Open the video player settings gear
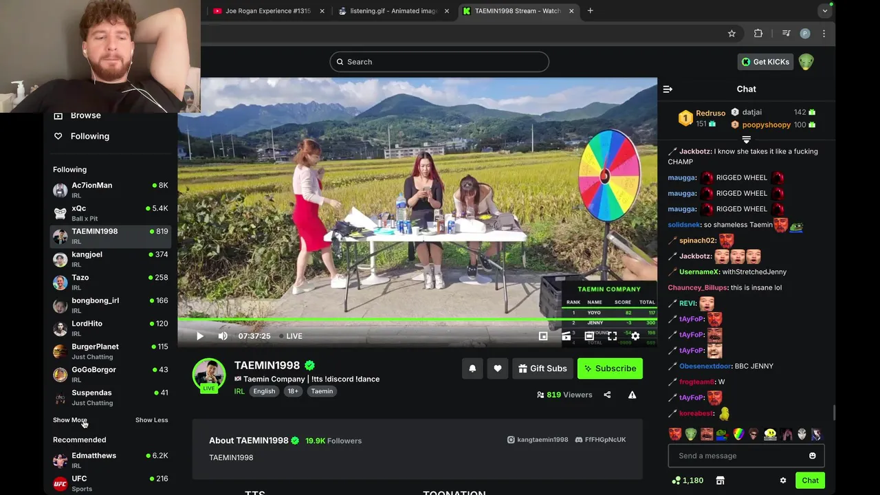 [x=635, y=336]
